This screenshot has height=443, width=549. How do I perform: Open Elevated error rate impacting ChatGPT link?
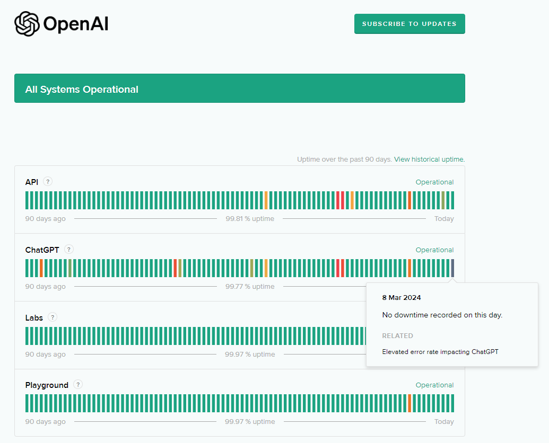point(440,352)
